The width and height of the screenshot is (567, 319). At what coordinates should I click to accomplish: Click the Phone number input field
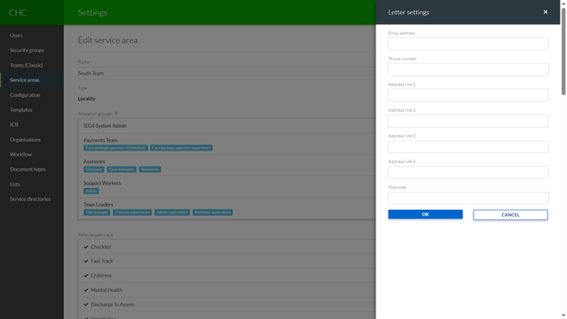coord(468,70)
